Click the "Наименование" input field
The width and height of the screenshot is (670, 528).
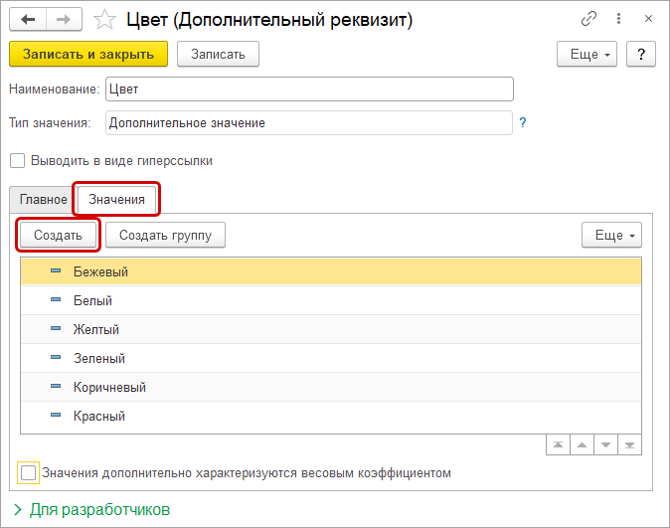[308, 88]
